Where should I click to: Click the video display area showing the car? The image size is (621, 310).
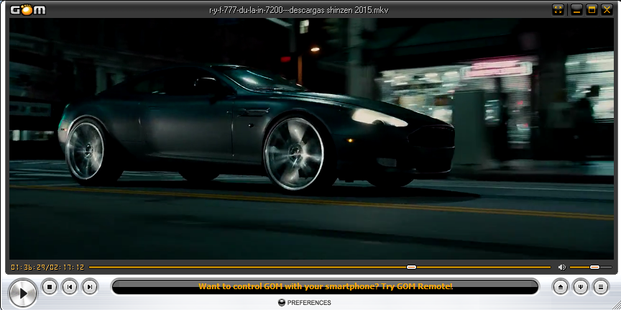311,139
